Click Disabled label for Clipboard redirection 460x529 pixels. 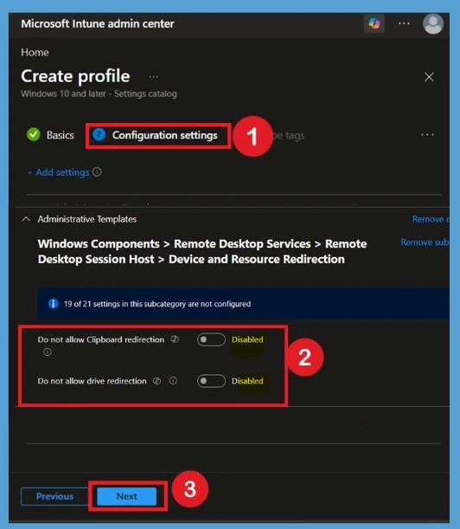coord(247,339)
